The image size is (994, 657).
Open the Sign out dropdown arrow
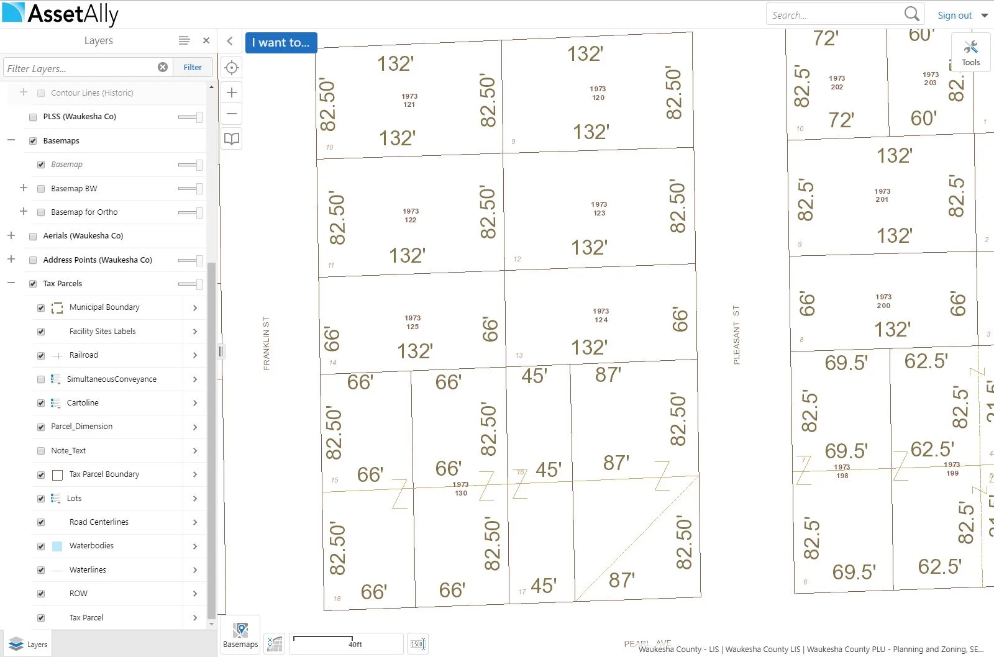[x=985, y=16]
